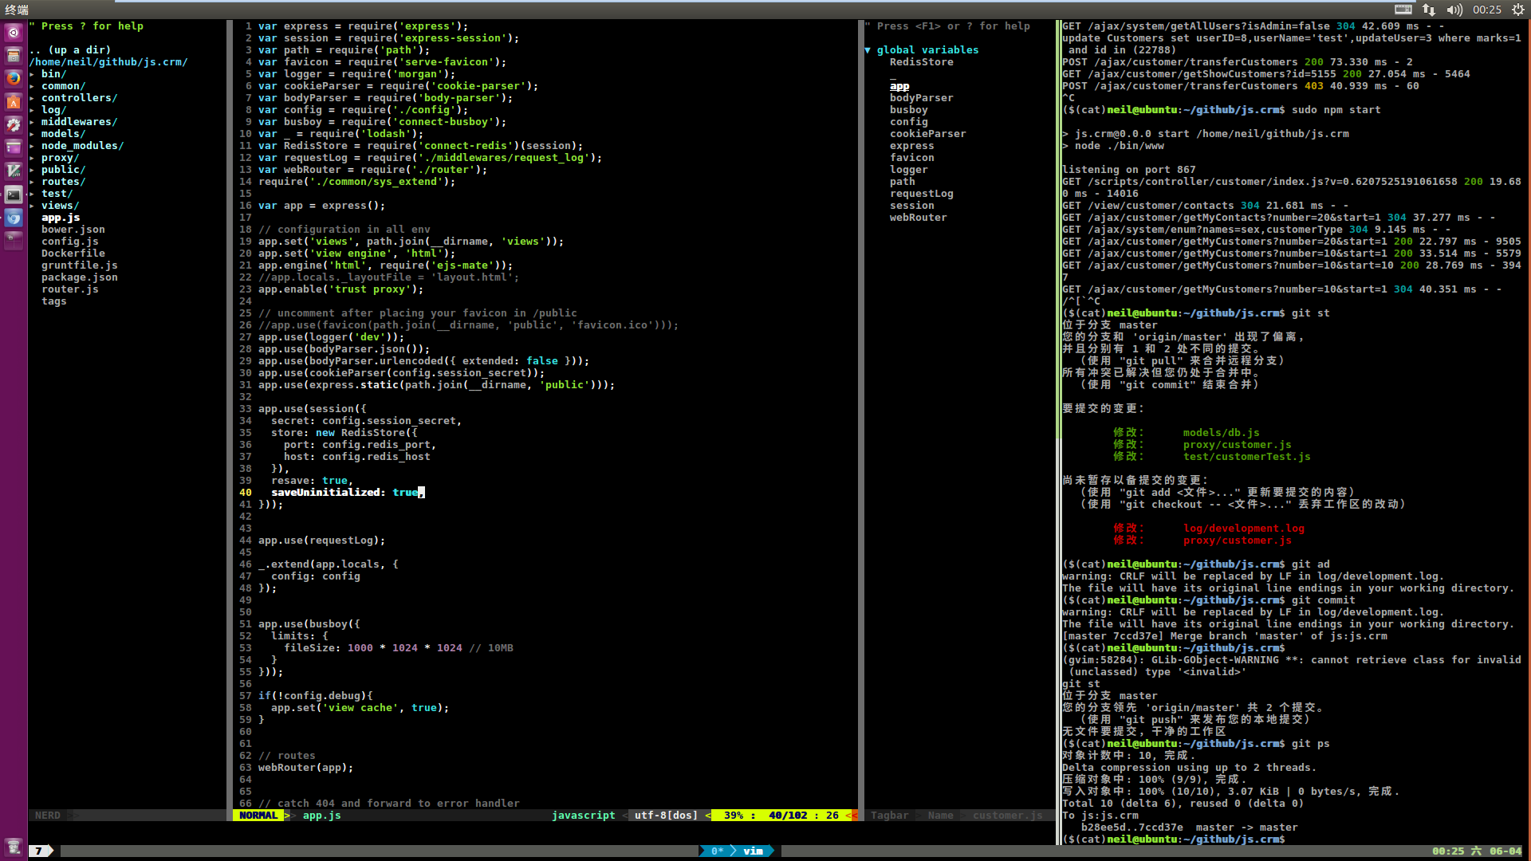
Task: Open the keyboard input indicator
Action: (1403, 10)
